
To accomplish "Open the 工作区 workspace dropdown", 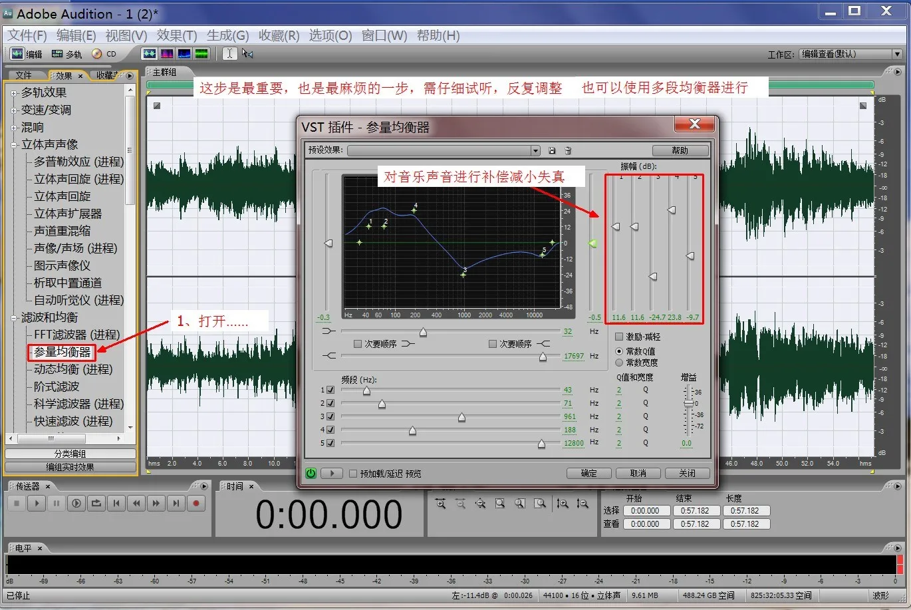I will point(897,54).
